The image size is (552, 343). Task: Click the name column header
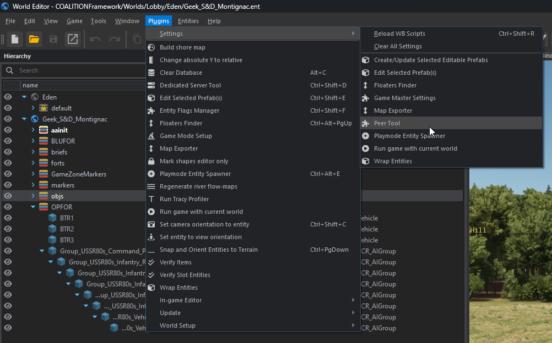pos(30,85)
